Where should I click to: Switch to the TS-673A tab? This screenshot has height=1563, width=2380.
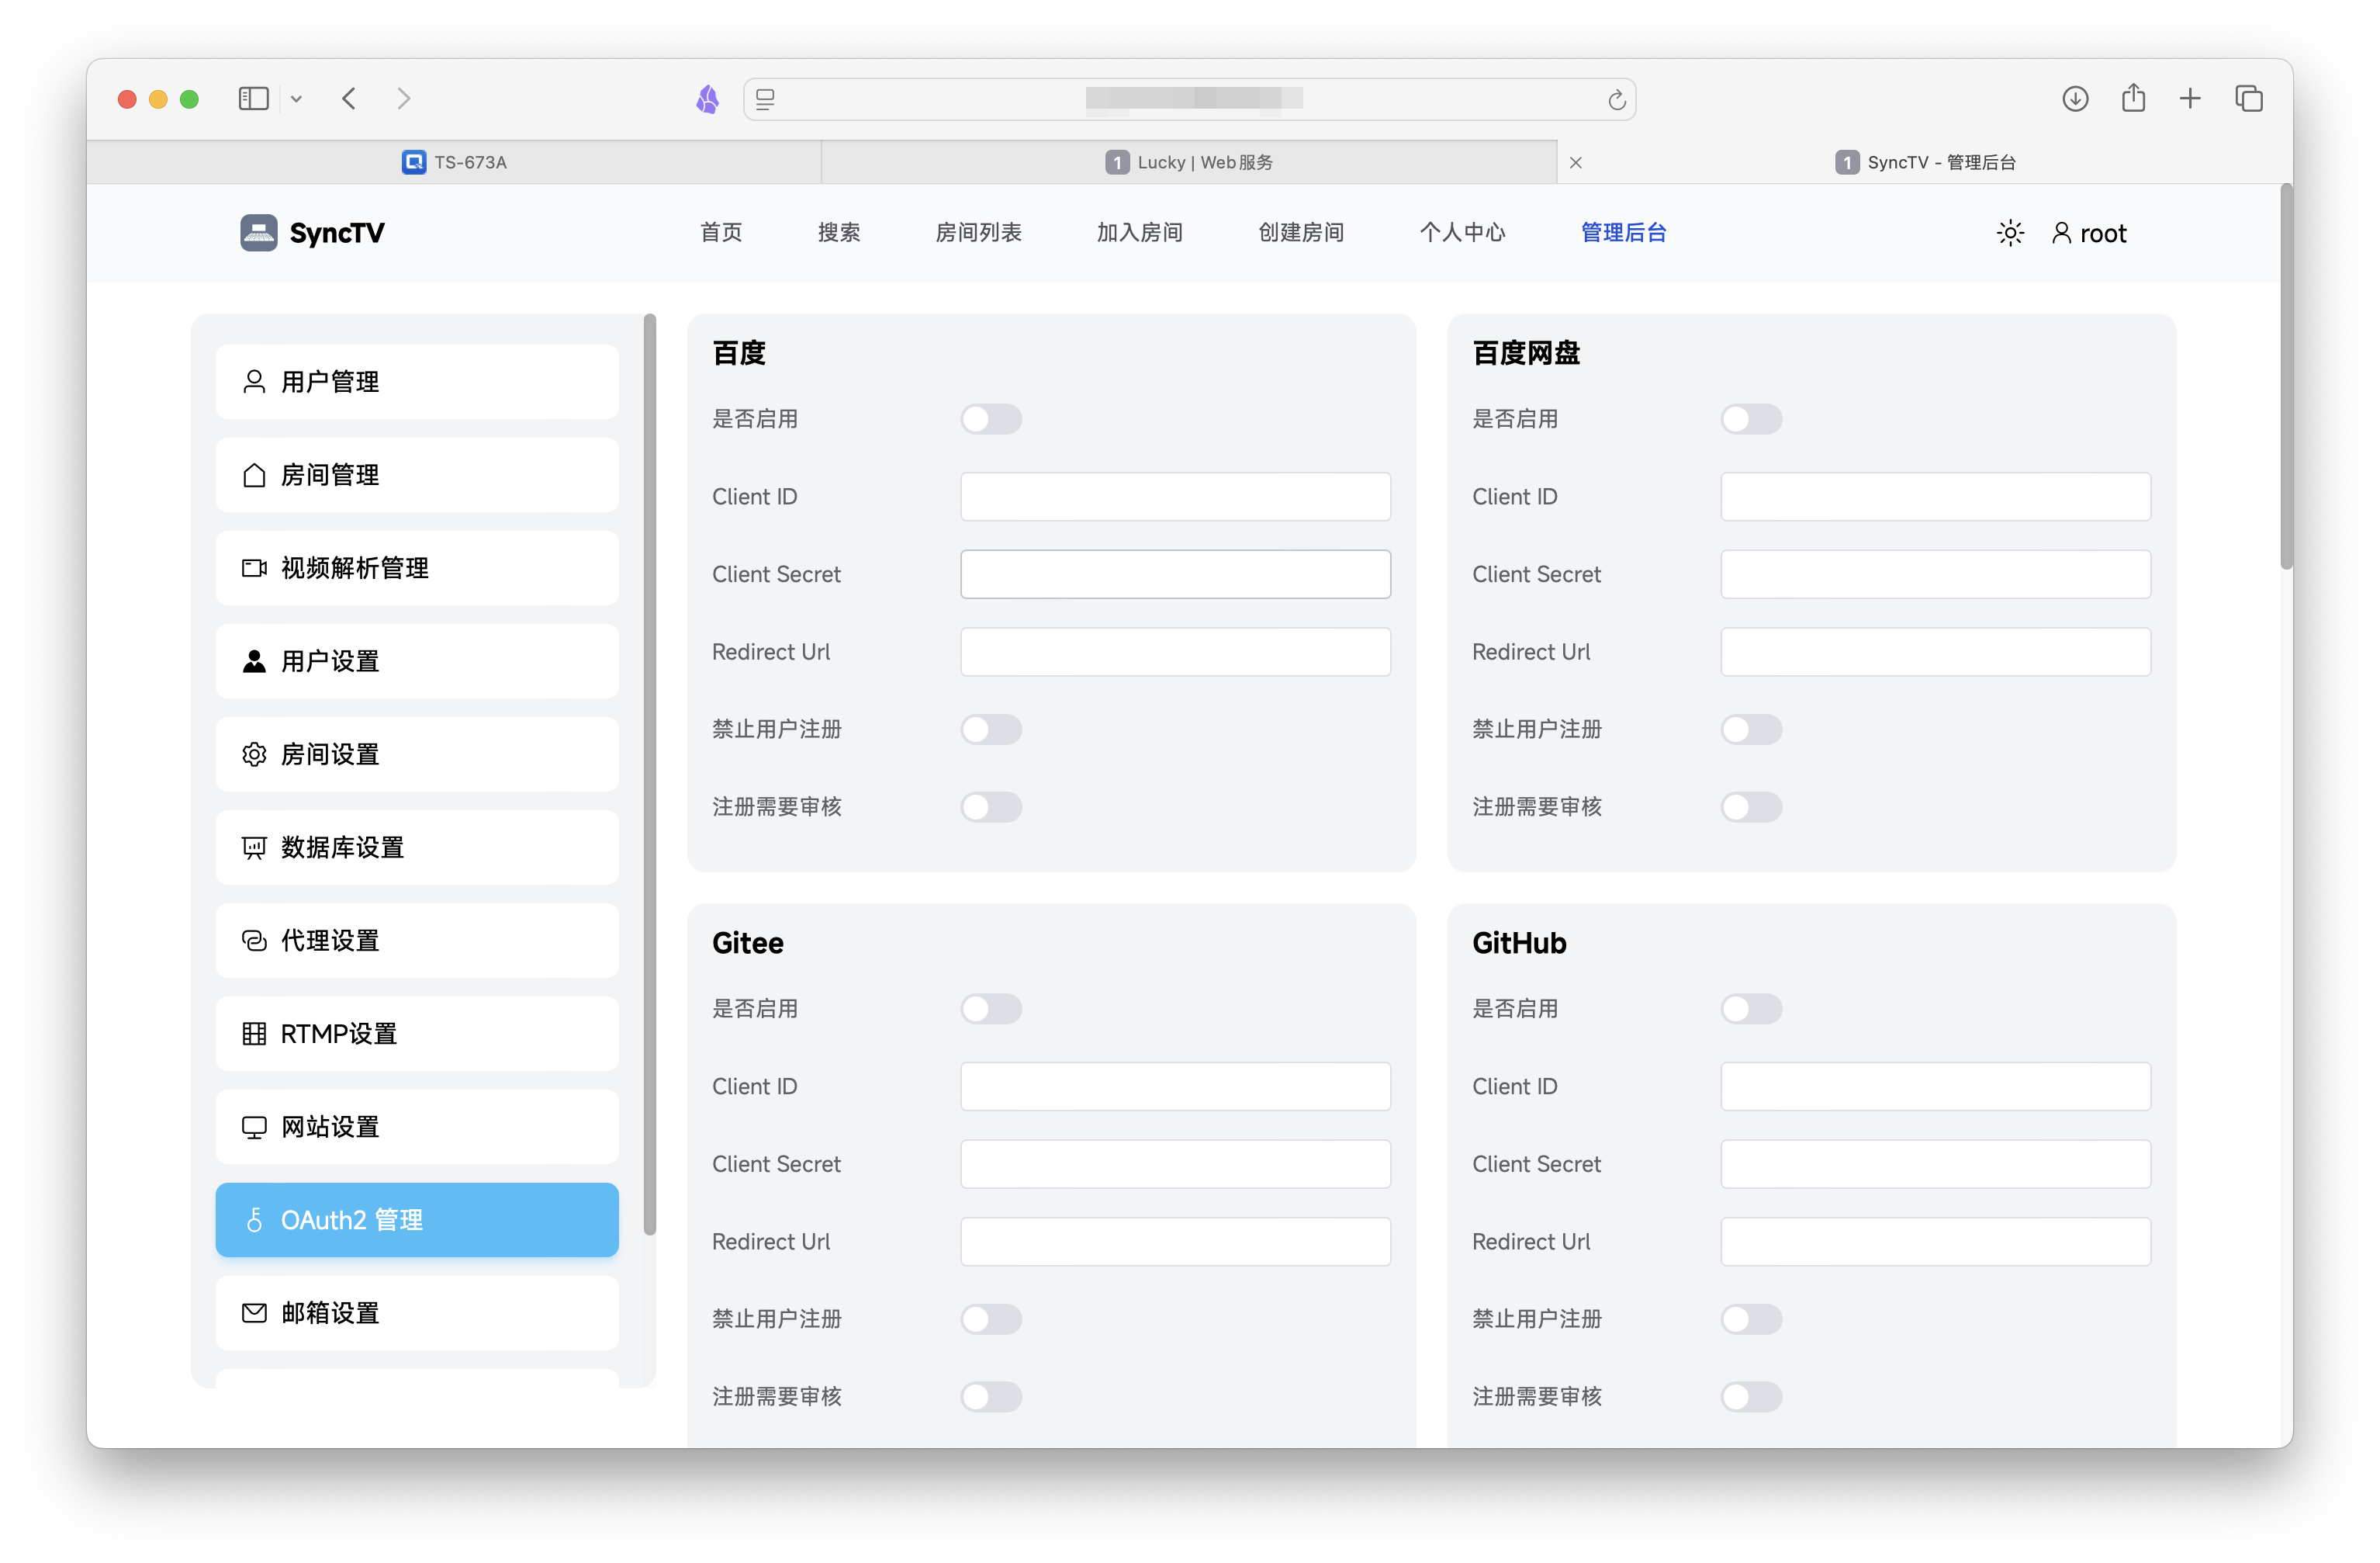454,162
